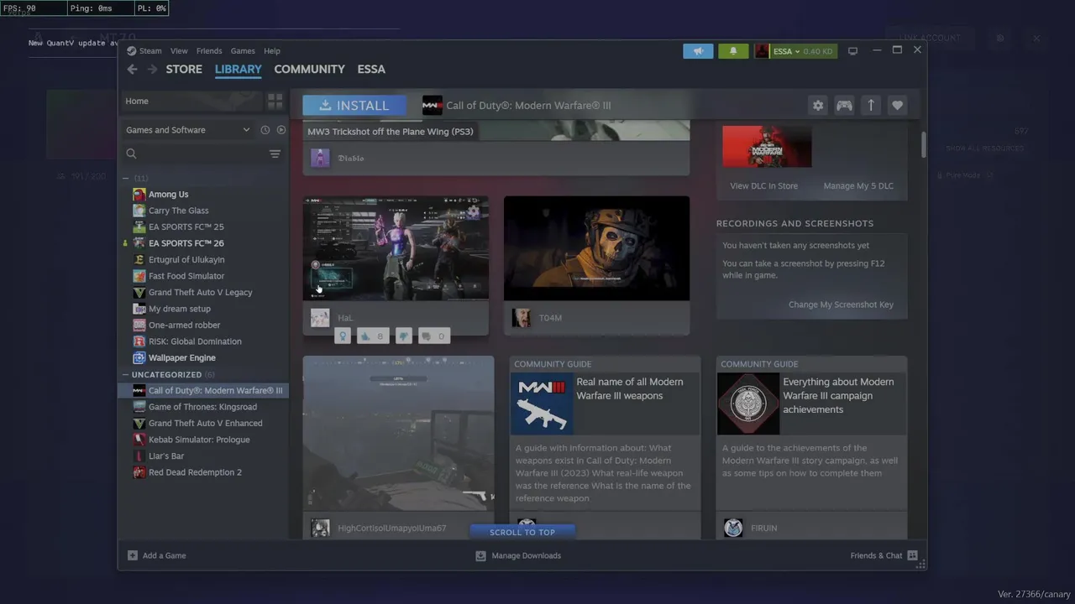
Task: Open the View menu
Action: click(179, 51)
